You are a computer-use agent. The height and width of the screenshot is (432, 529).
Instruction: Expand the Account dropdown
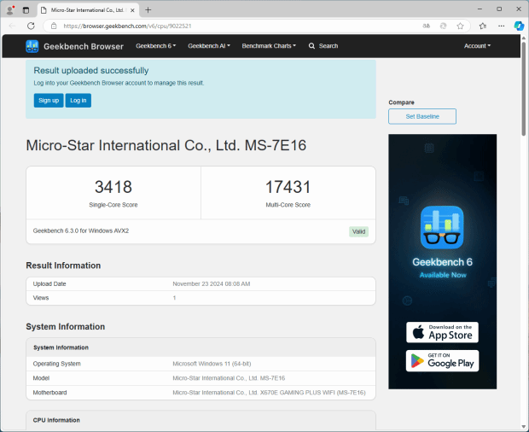click(477, 46)
